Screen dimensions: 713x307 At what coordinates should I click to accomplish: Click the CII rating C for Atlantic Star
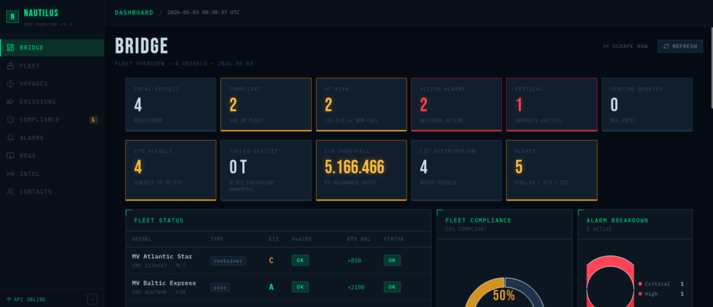click(x=272, y=260)
